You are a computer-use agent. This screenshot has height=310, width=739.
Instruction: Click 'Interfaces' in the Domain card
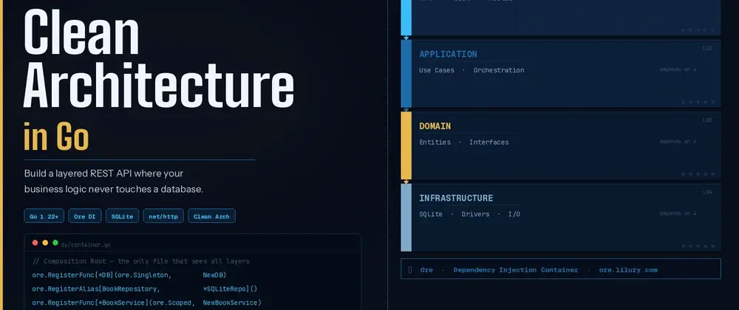pos(488,142)
